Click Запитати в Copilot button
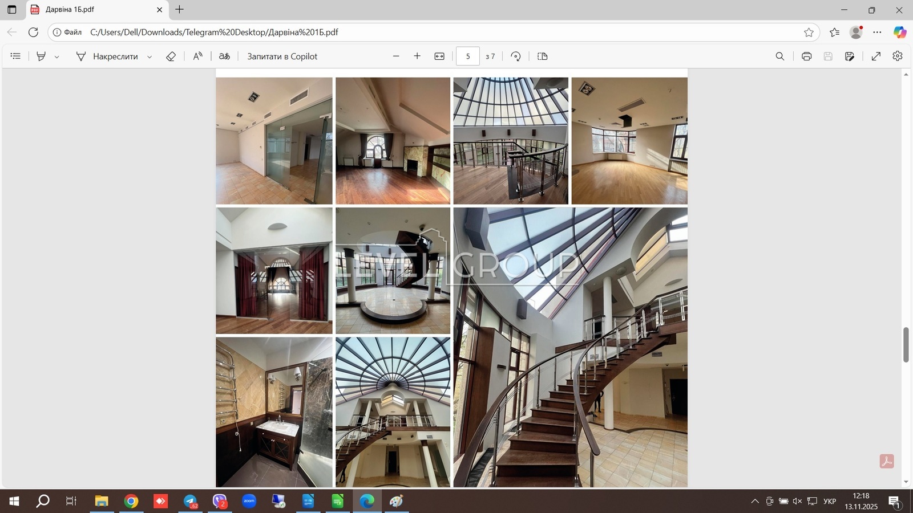This screenshot has height=513, width=913. 282,56
